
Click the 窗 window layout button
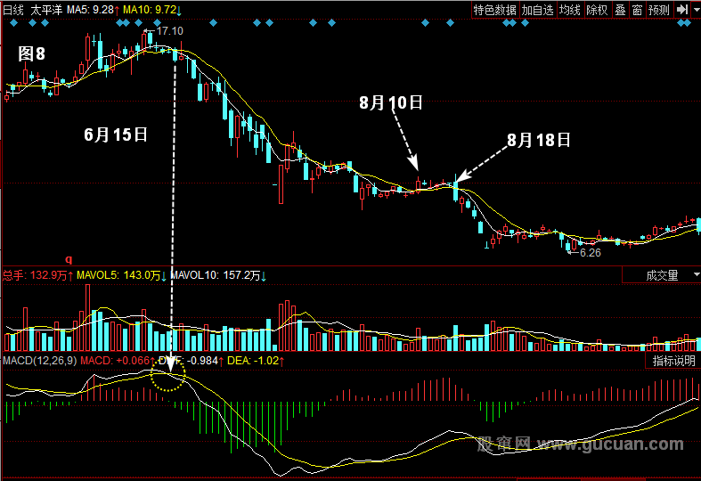(637, 10)
